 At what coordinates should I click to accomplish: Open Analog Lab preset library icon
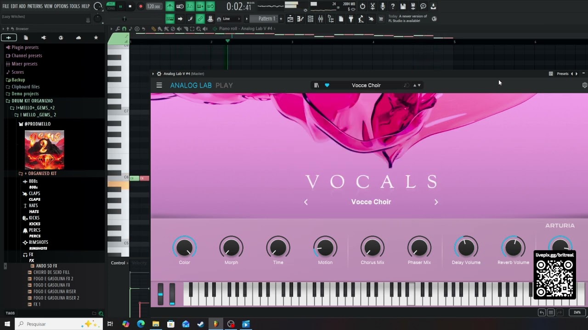(x=316, y=85)
